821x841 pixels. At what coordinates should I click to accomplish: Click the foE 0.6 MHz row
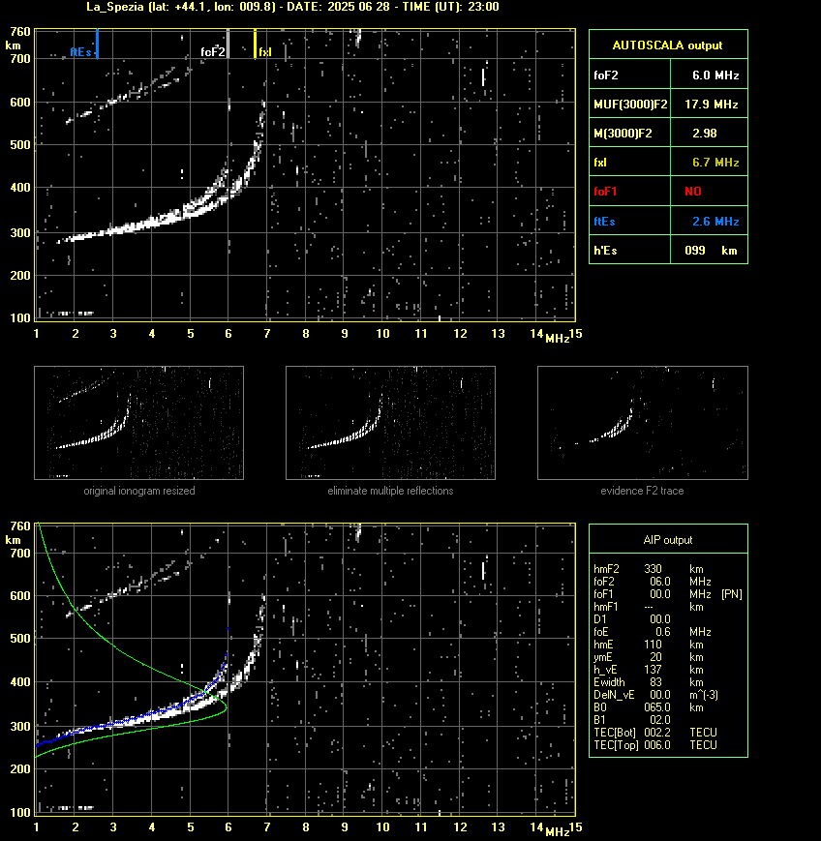[x=652, y=632]
